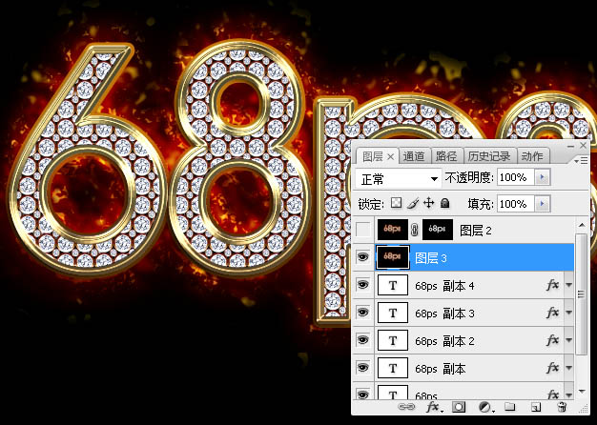Hide the 图层 3 layer
Image resolution: width=597 pixels, height=425 pixels.
pos(362,257)
